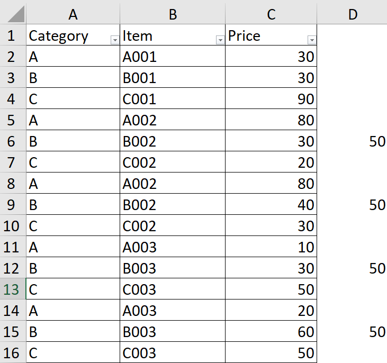This screenshot has height=363, width=387.
Task: Click cell D6 containing 50
Action: coord(353,141)
